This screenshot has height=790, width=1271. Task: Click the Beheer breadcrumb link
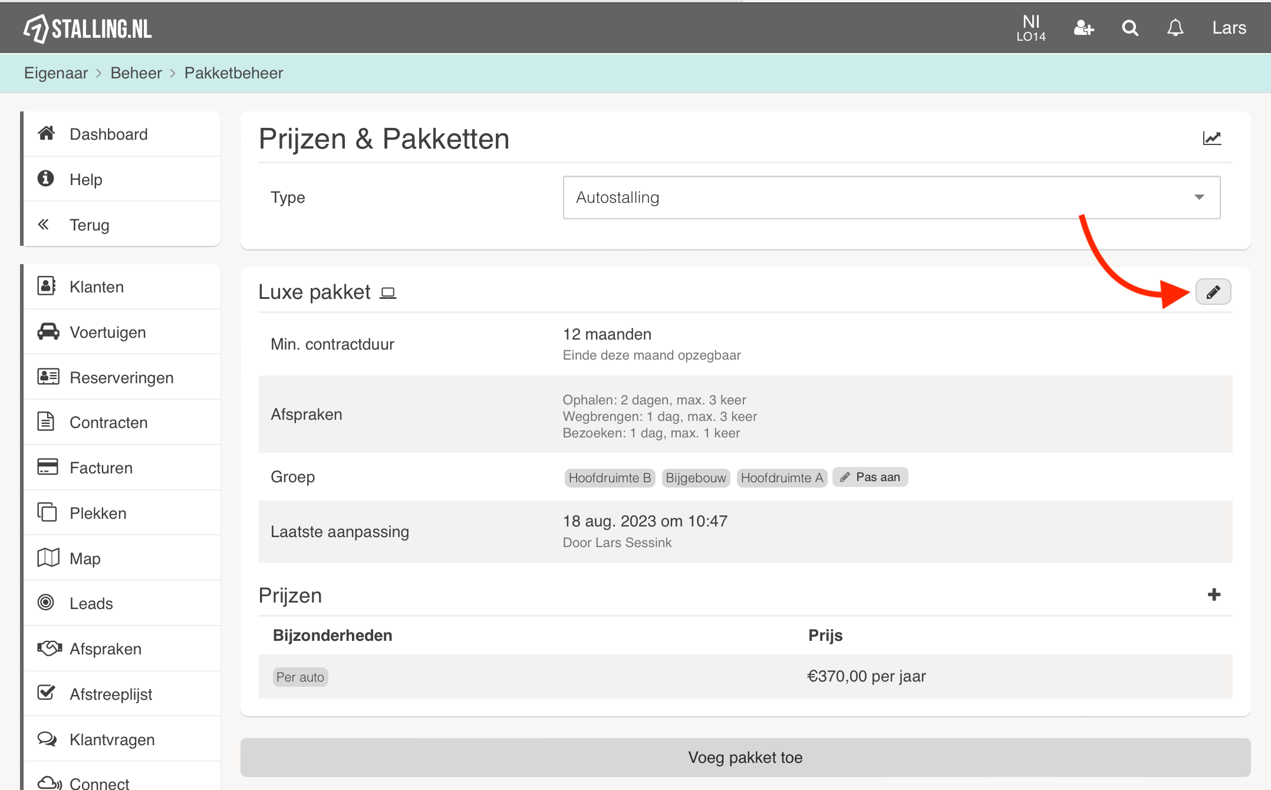click(x=136, y=73)
